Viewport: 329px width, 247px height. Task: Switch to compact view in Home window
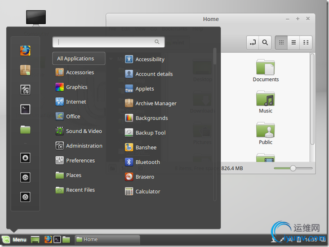click(x=306, y=43)
